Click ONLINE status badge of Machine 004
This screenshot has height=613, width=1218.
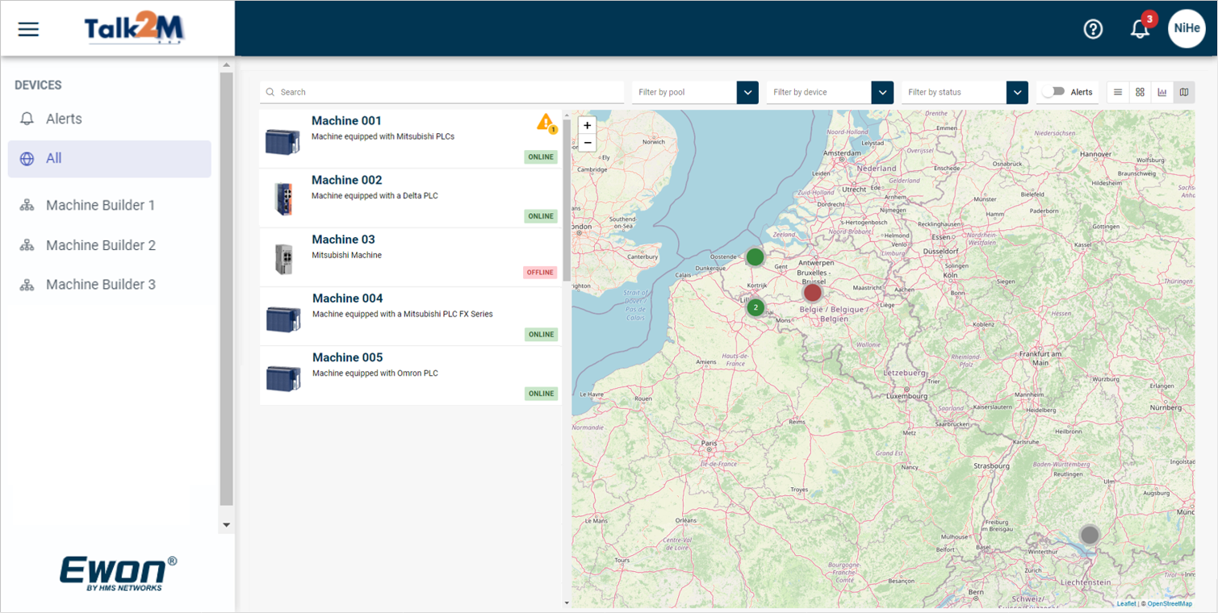541,334
